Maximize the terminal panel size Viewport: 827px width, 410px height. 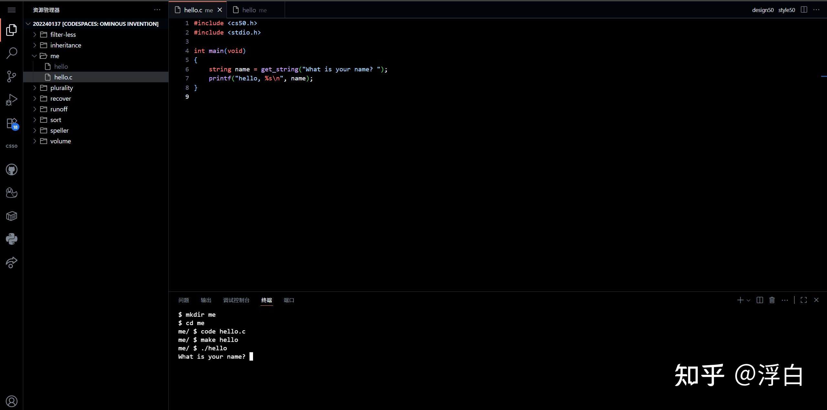pyautogui.click(x=804, y=300)
